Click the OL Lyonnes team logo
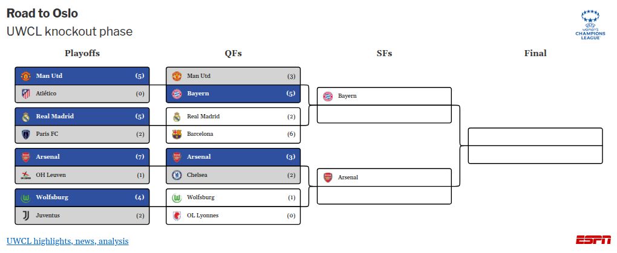This screenshot has height=253, width=617. coord(177,215)
